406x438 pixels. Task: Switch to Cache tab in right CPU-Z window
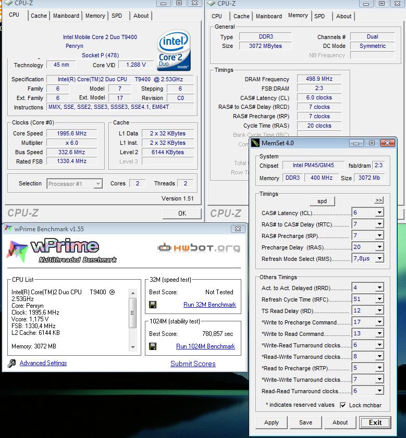click(241, 16)
